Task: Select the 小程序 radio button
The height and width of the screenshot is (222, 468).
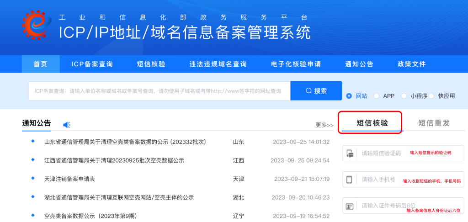Action: coord(404,96)
